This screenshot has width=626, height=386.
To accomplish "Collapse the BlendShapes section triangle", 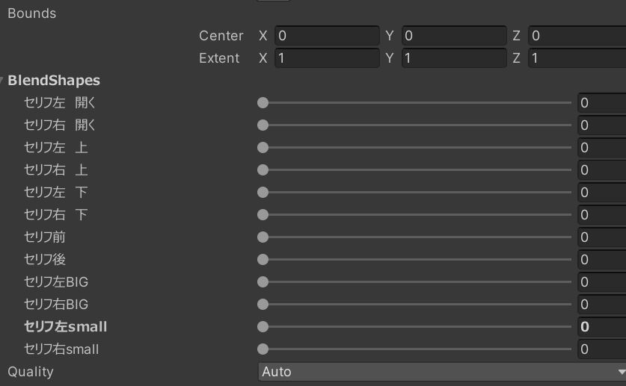I will click(x=3, y=81).
